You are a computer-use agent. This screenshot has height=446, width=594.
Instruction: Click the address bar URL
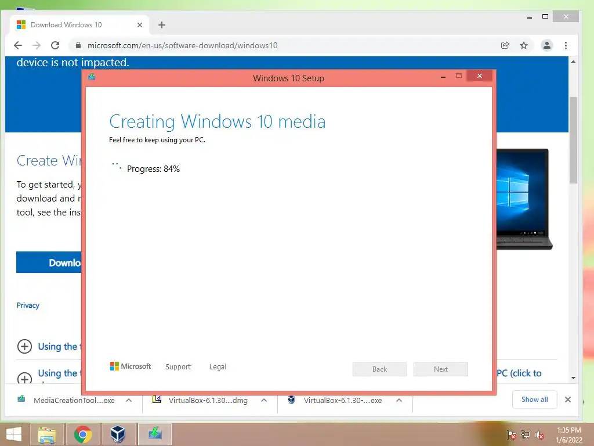182,45
